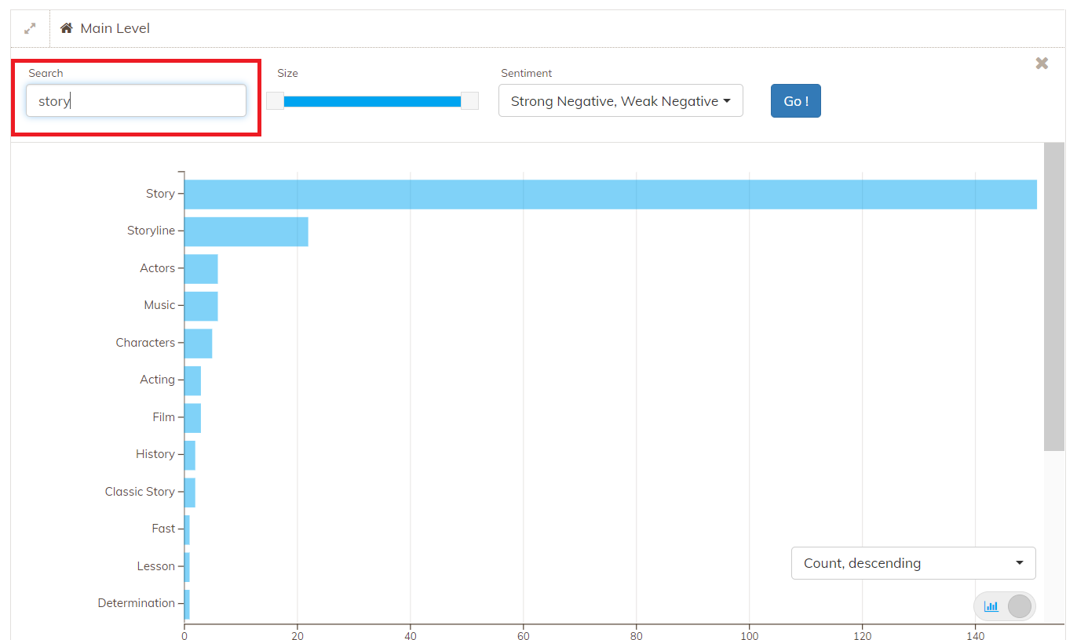
Task: Click the left Size slider handle
Action: click(x=275, y=101)
